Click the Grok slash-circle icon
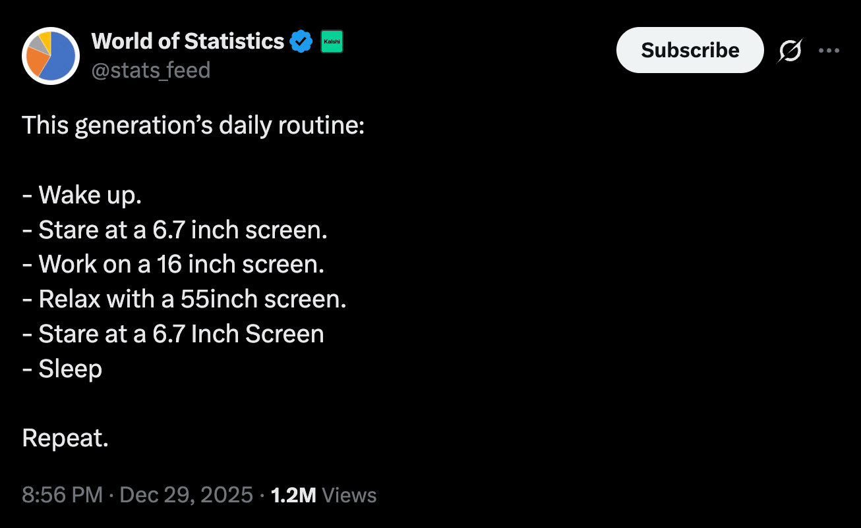The width and height of the screenshot is (861, 528). pyautogui.click(x=790, y=51)
